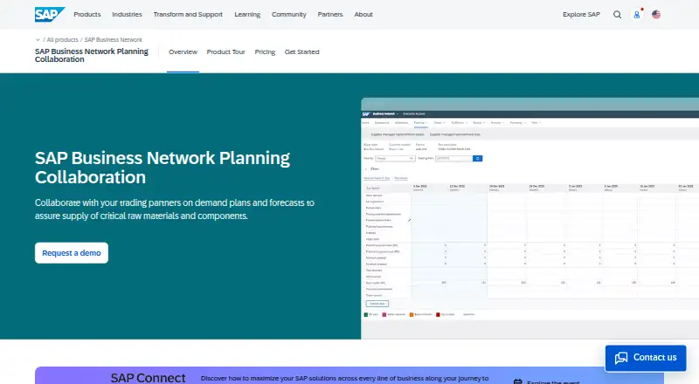699x384 pixels.
Task: Expand the breadcrumb chevron before All products
Action: click(38, 39)
